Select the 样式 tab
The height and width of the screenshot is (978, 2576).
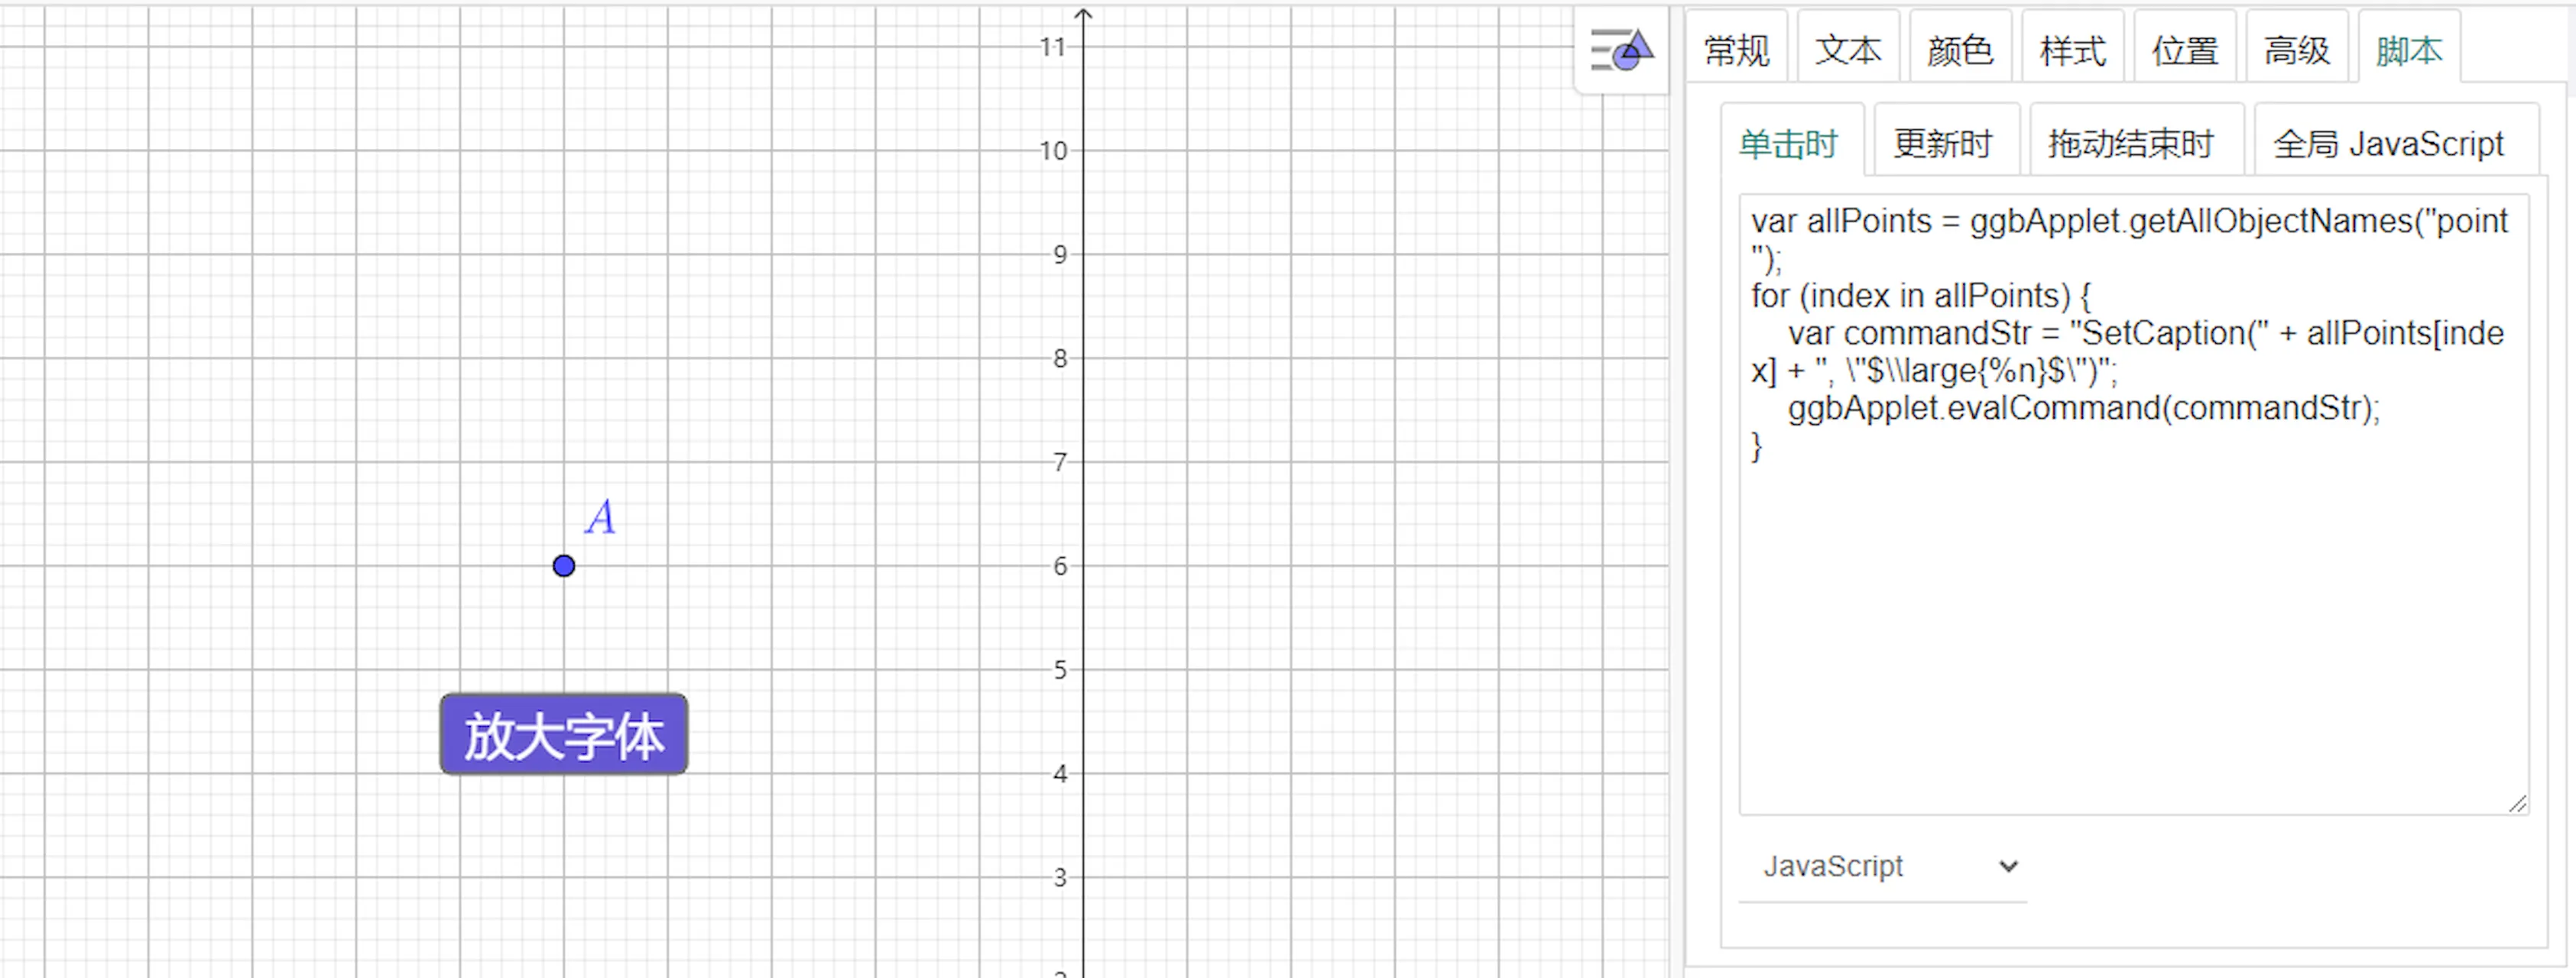2072,50
